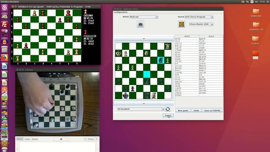This screenshot has height=152, width=270.
Task: Click the Pause button
Action: pos(168,115)
